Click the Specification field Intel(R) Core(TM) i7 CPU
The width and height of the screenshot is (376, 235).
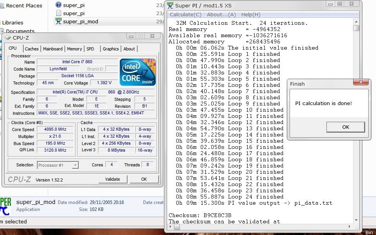tap(96, 92)
